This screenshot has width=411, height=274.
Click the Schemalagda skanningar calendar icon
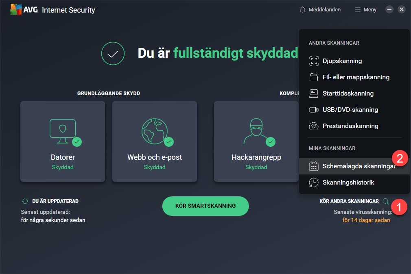[x=313, y=166]
